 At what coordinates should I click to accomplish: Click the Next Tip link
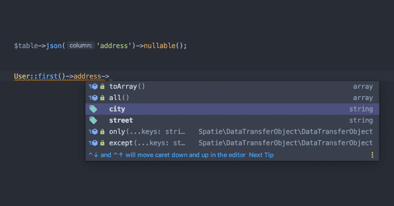click(261, 155)
